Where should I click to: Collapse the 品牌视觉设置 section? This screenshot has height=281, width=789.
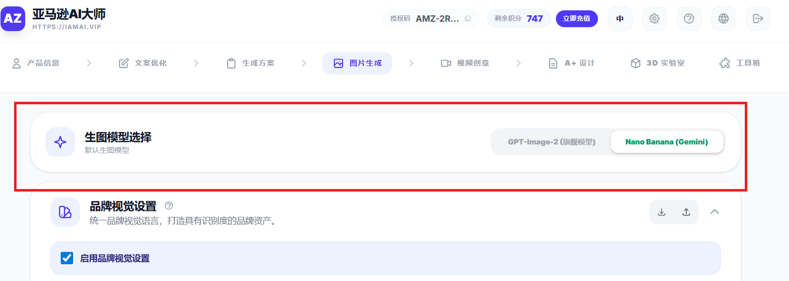pos(714,212)
